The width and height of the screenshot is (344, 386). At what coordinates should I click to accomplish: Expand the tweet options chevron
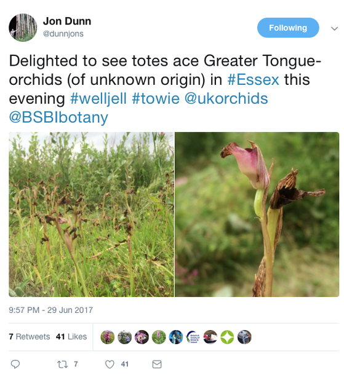tap(334, 28)
